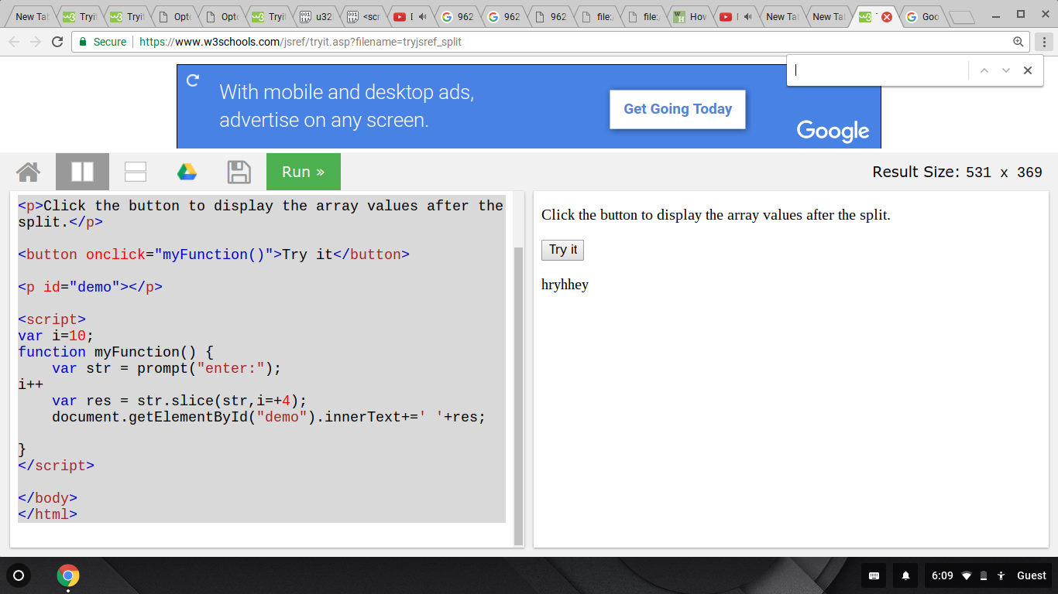Click the 'document.getElementById("demo")' code line
The width and height of the screenshot is (1058, 594).
click(269, 417)
